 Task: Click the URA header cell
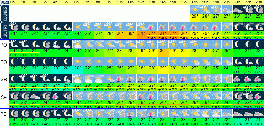coord(4,2)
